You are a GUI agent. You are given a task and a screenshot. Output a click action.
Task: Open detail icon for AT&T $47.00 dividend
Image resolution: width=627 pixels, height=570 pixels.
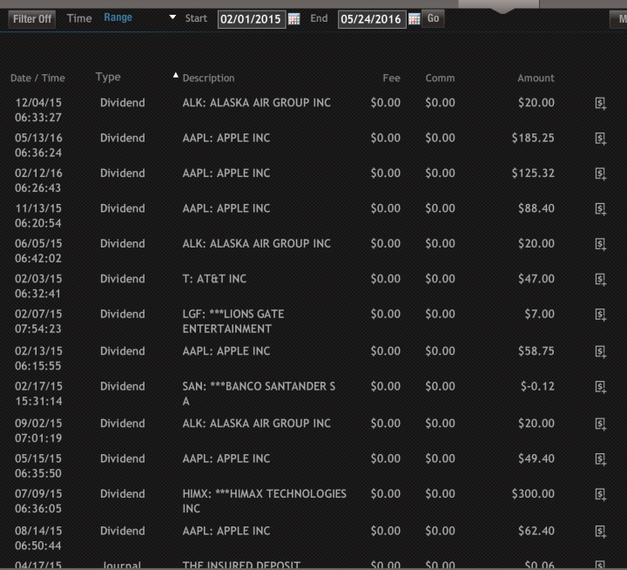[x=601, y=280]
